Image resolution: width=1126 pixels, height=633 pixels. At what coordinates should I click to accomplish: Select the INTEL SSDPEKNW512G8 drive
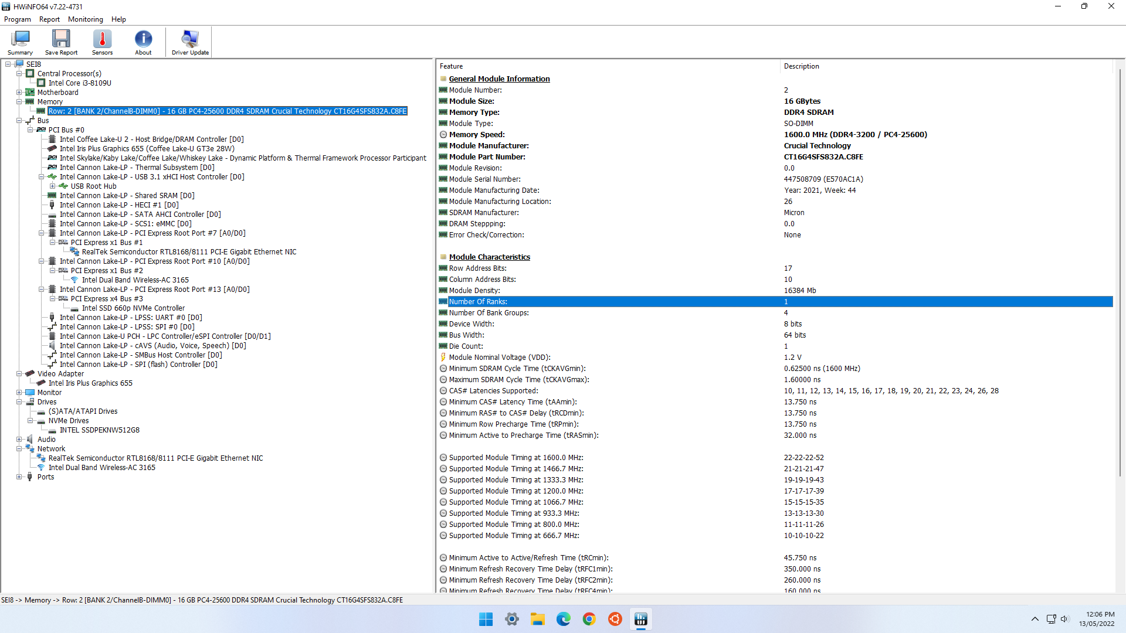tap(100, 430)
